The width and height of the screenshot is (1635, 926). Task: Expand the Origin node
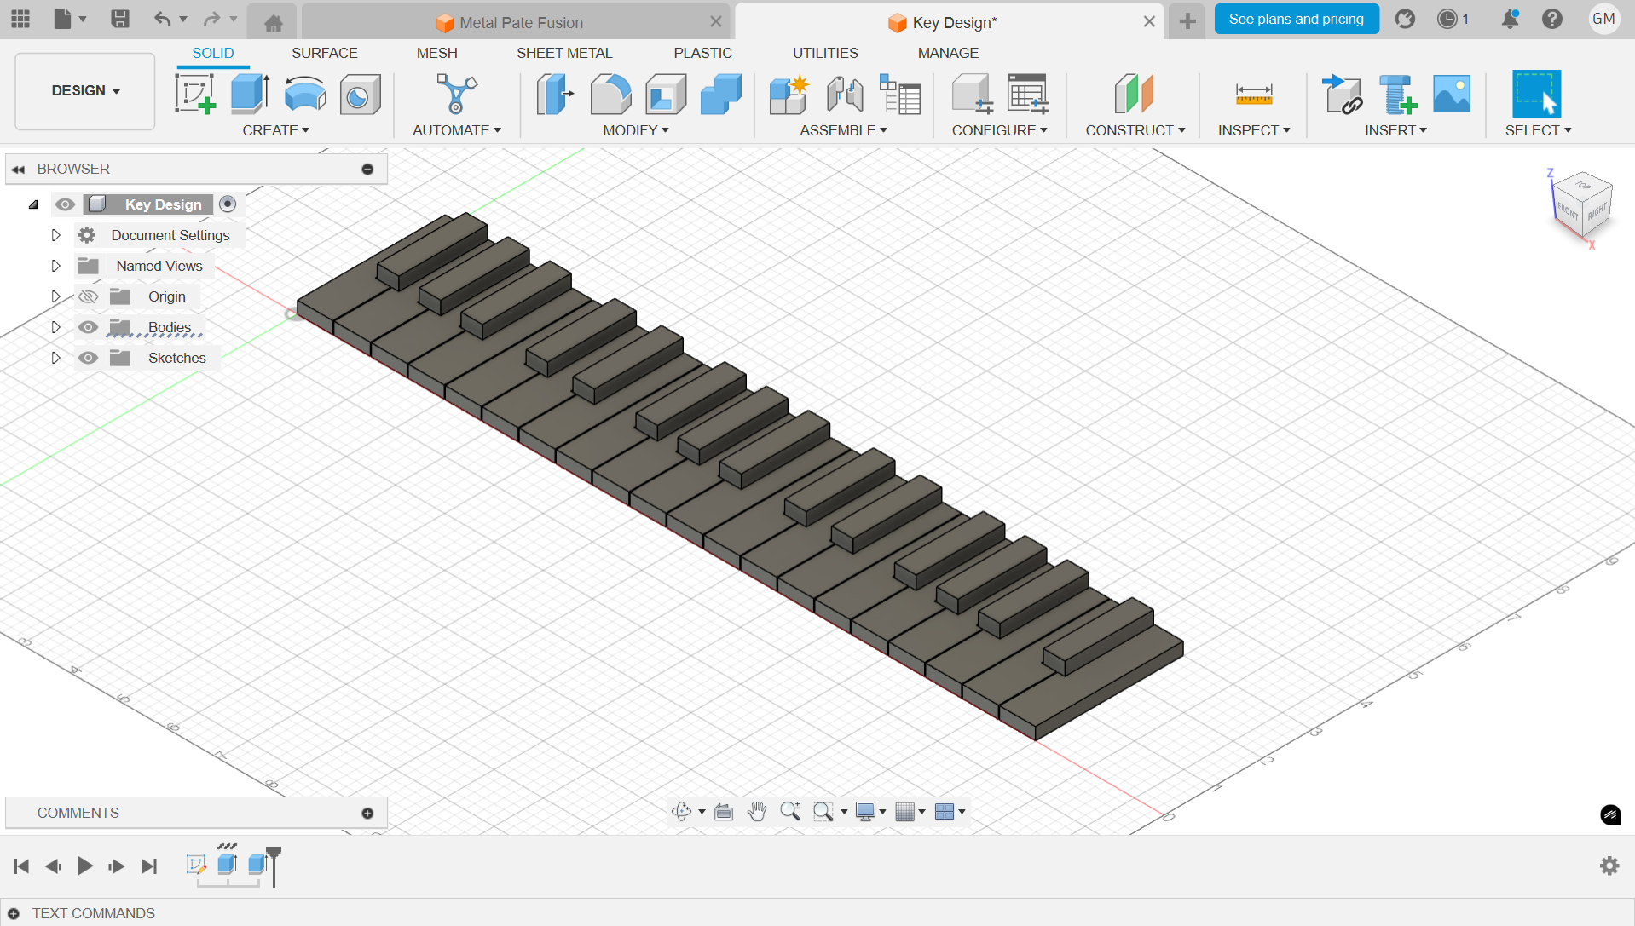pos(55,296)
